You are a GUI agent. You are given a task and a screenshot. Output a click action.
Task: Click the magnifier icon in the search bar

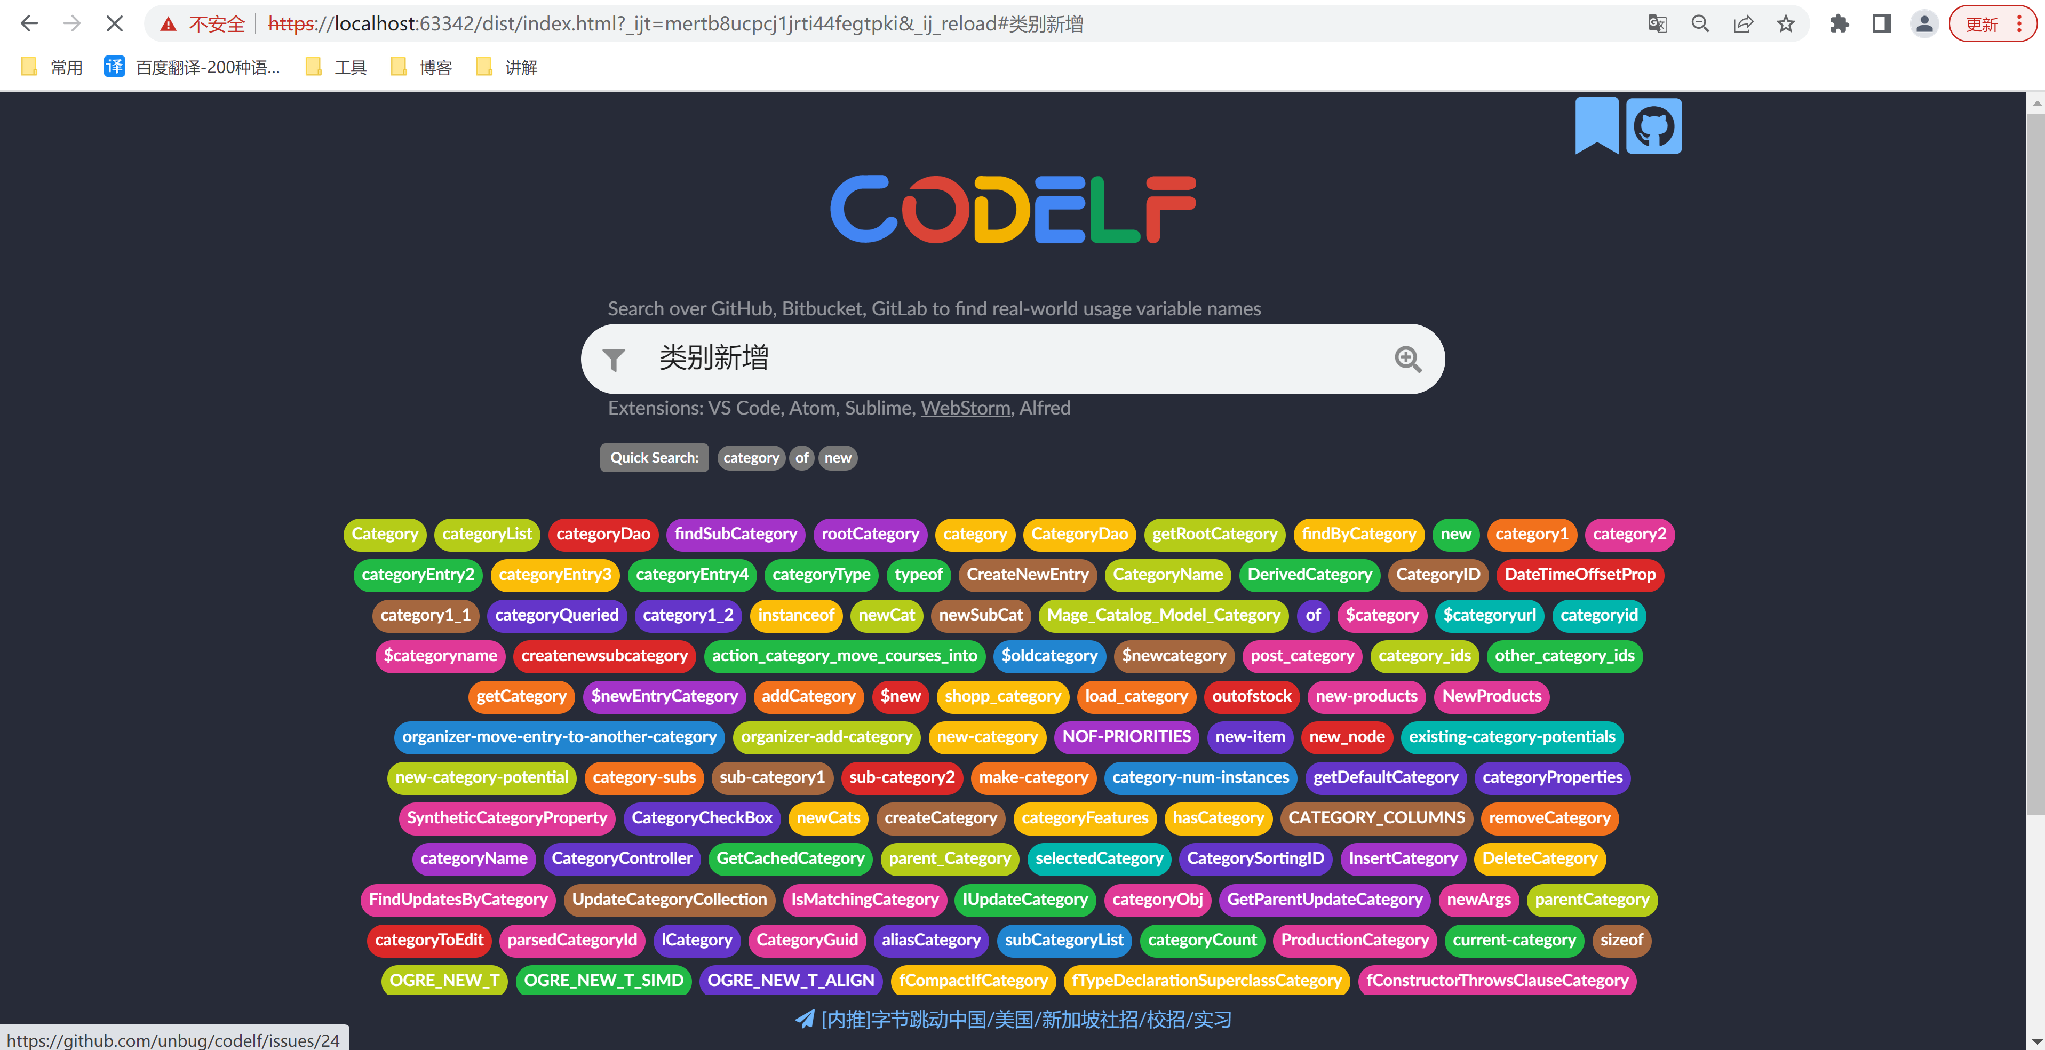tap(1407, 359)
